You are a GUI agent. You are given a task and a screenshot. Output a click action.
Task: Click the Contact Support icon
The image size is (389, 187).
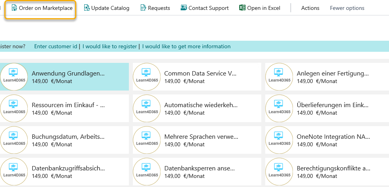pyautogui.click(x=184, y=8)
